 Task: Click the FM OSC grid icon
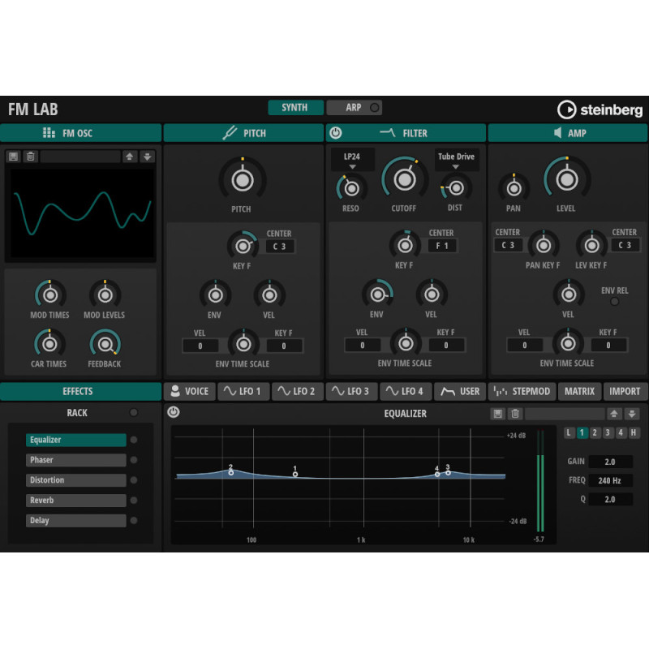pos(49,133)
